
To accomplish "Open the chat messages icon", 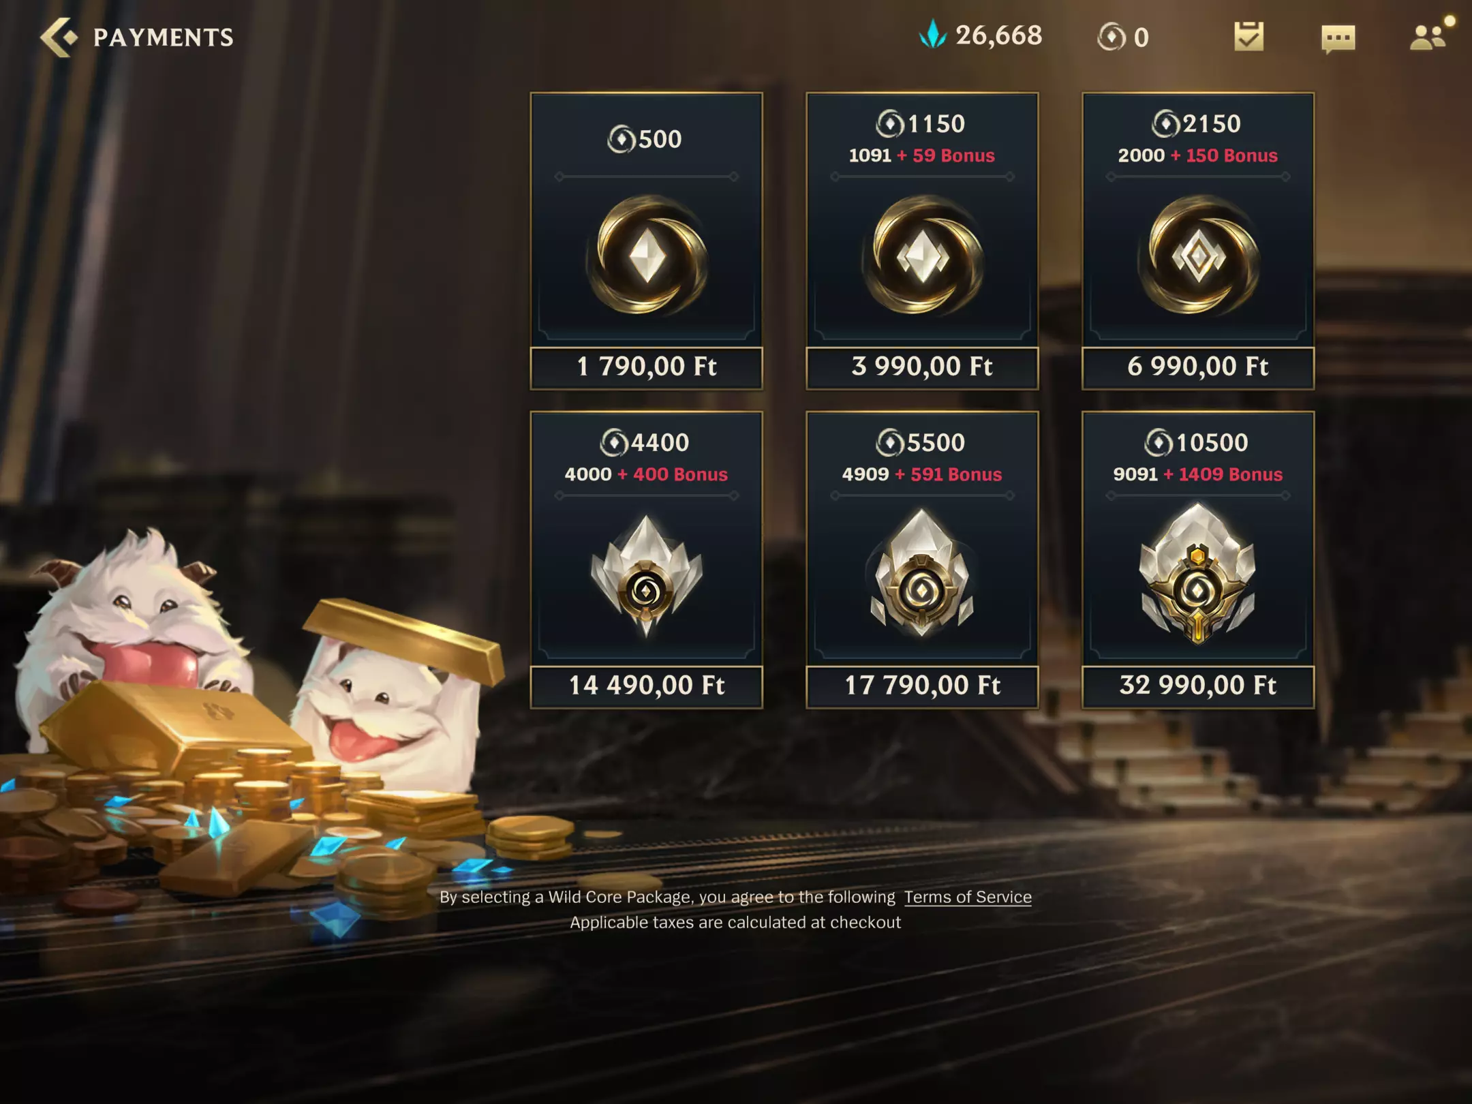I will 1338,39.
